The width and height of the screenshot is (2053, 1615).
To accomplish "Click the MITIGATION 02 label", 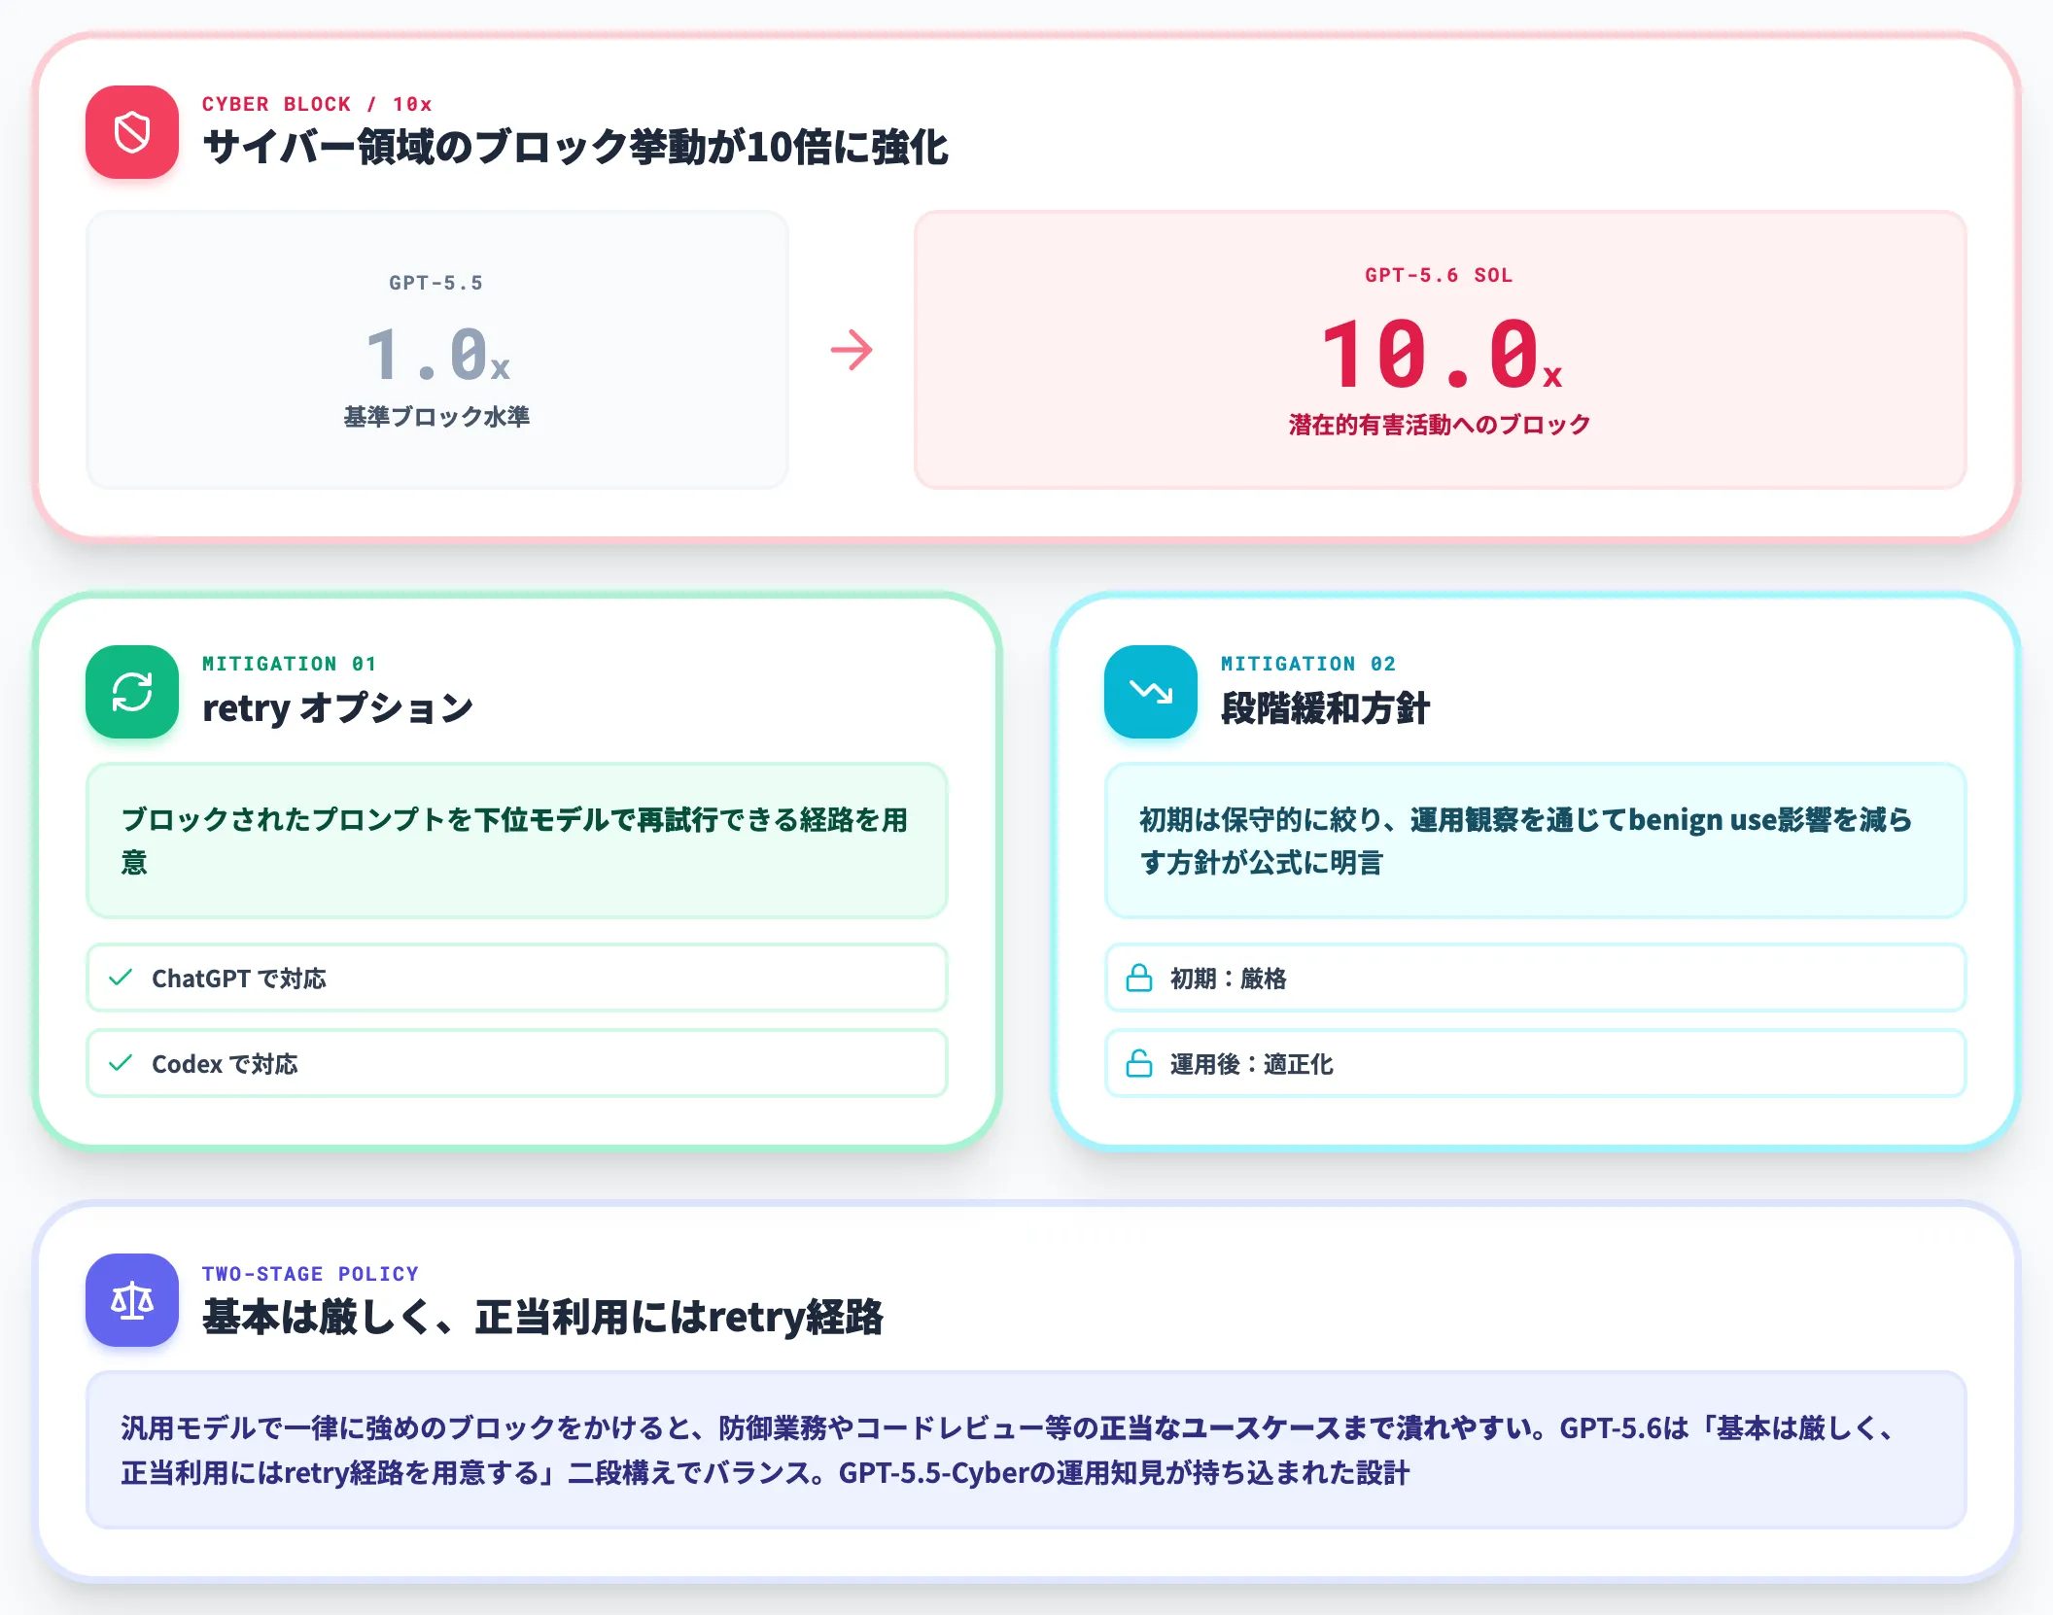I will click(1308, 664).
